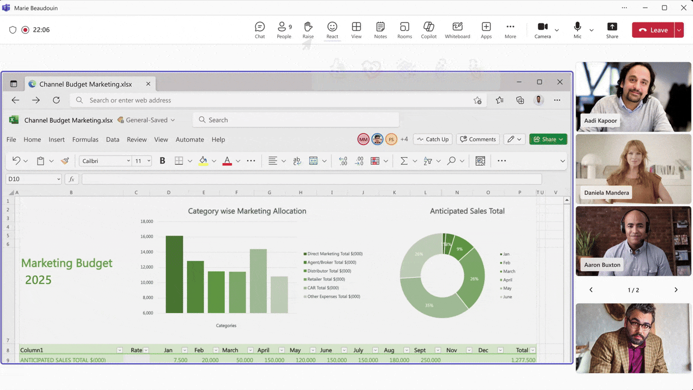Viewport: 693px width, 390px height.
Task: Switch to the Insert tab
Action: coord(57,140)
